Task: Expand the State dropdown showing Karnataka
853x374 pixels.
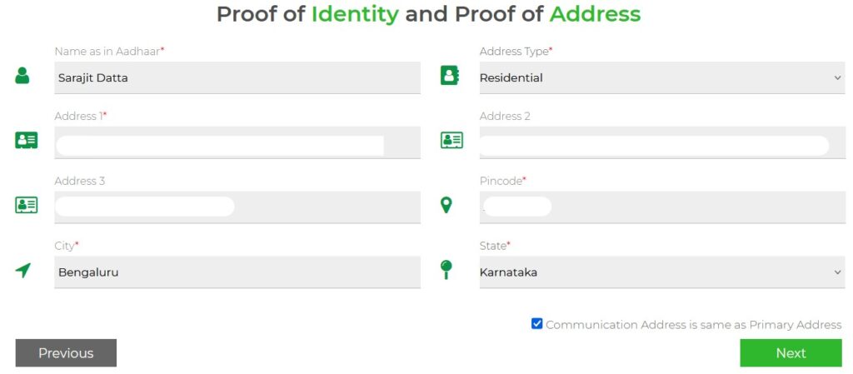Action: 662,272
